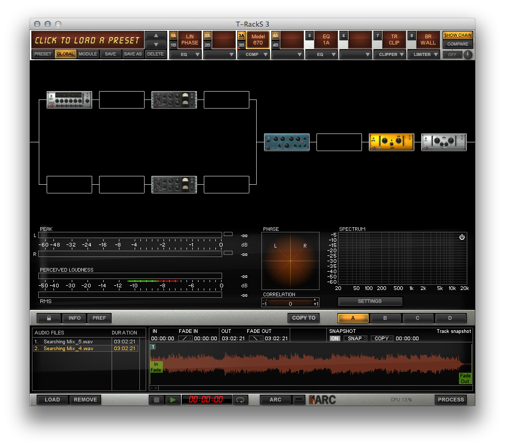This screenshot has height=447, width=505.
Task: Select slot 1B toggle
Action: [173, 45]
